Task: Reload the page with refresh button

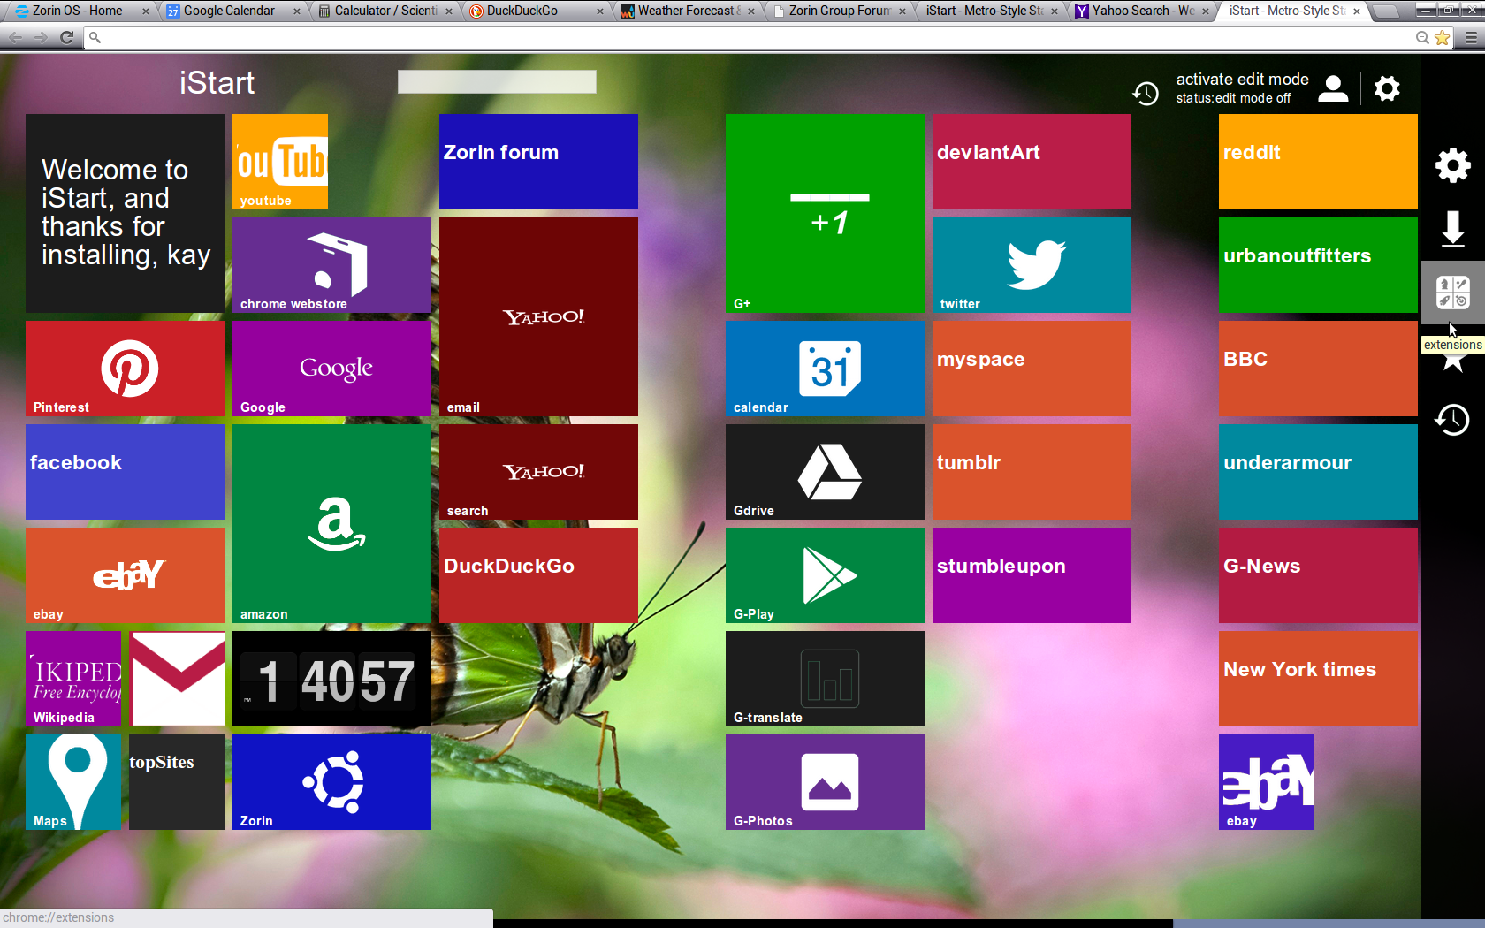Action: pos(66,37)
